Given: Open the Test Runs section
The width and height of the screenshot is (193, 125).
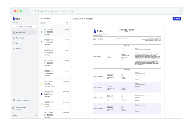Looking at the screenshot, I should point(20,38).
